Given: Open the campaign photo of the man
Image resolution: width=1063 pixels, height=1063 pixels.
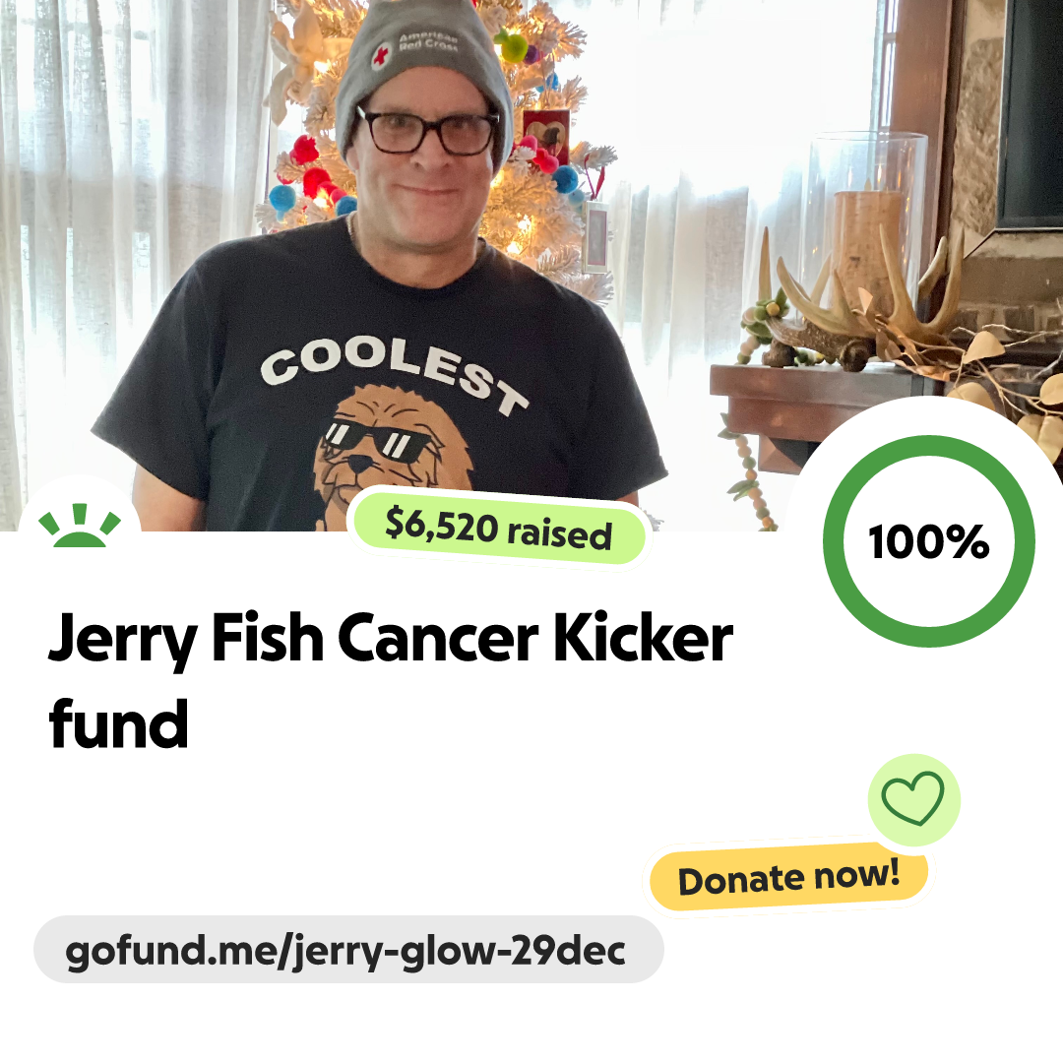Looking at the screenshot, I should 531,265.
